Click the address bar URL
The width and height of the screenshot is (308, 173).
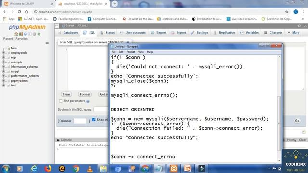(66, 12)
